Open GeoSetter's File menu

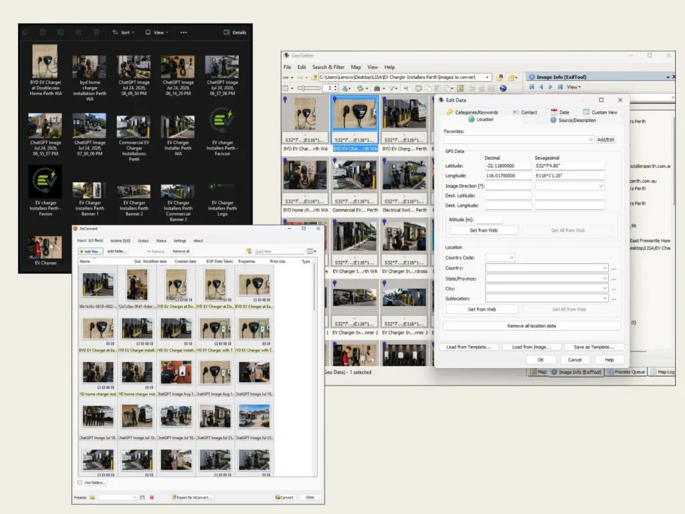(x=287, y=67)
